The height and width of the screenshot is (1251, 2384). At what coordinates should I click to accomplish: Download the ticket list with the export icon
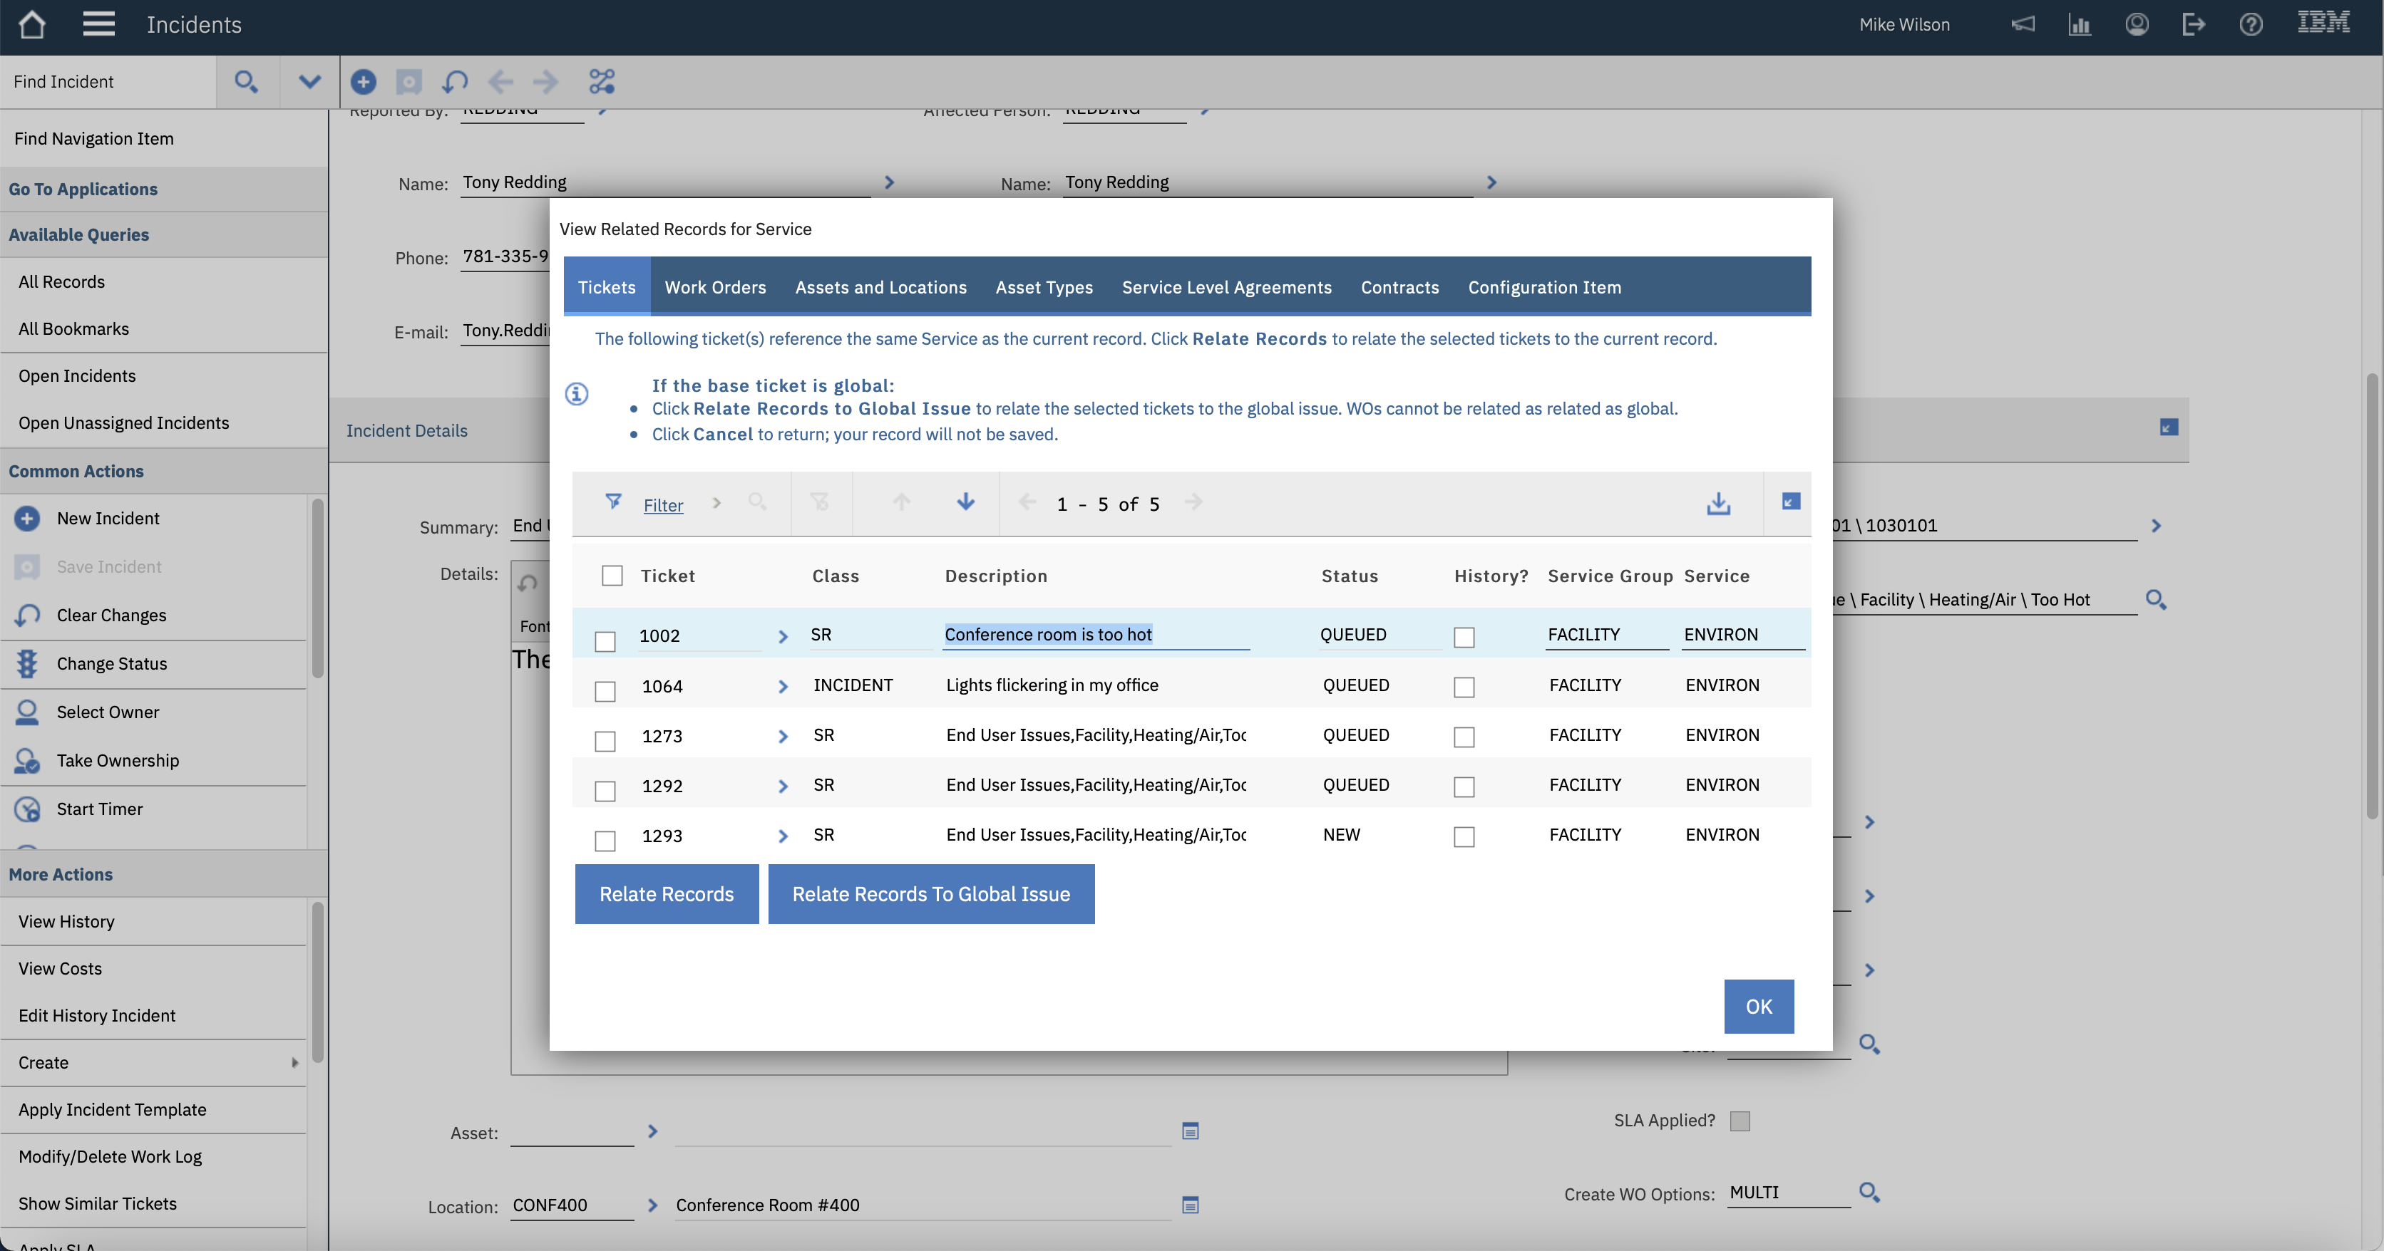point(1719,504)
